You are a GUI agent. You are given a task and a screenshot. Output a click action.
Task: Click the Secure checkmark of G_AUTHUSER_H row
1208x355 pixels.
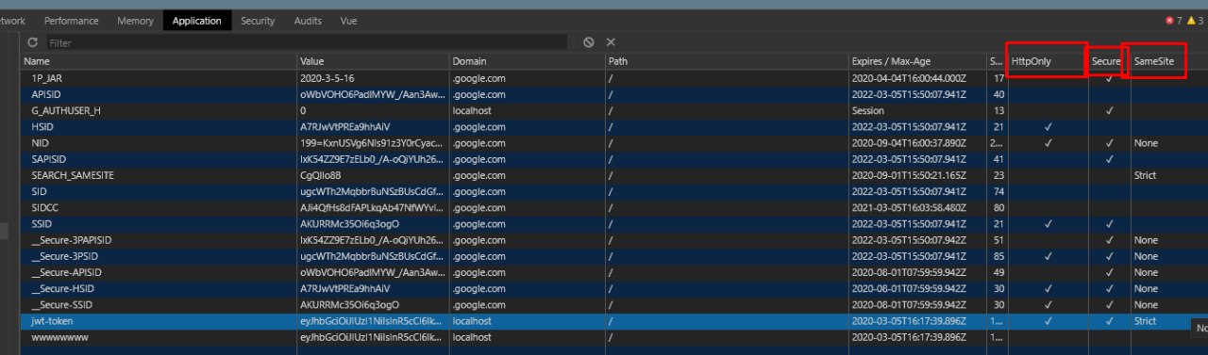point(1110,110)
